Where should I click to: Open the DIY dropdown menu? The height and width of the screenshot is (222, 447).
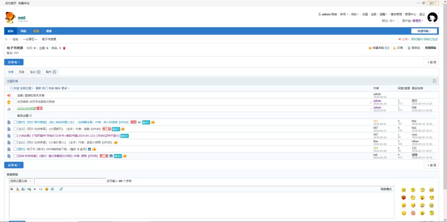coord(433,3)
